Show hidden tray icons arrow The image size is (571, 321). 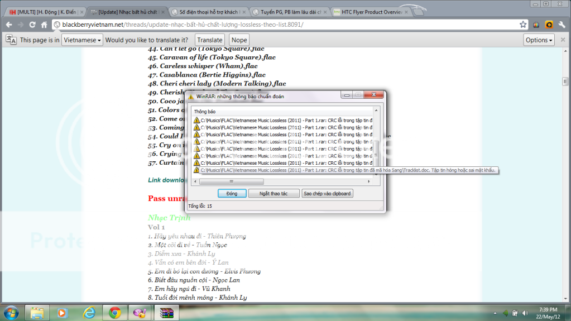[x=495, y=313]
